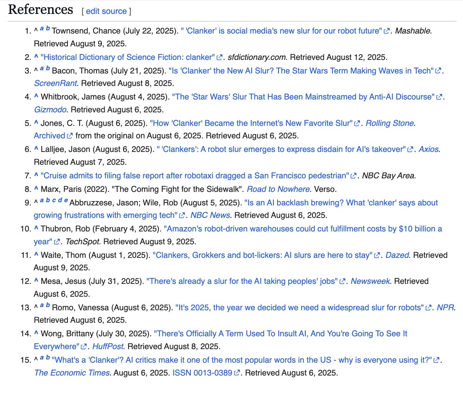The image size is (463, 393).
Task: Jump back via reference 3 backlink a
Action: click(42, 68)
